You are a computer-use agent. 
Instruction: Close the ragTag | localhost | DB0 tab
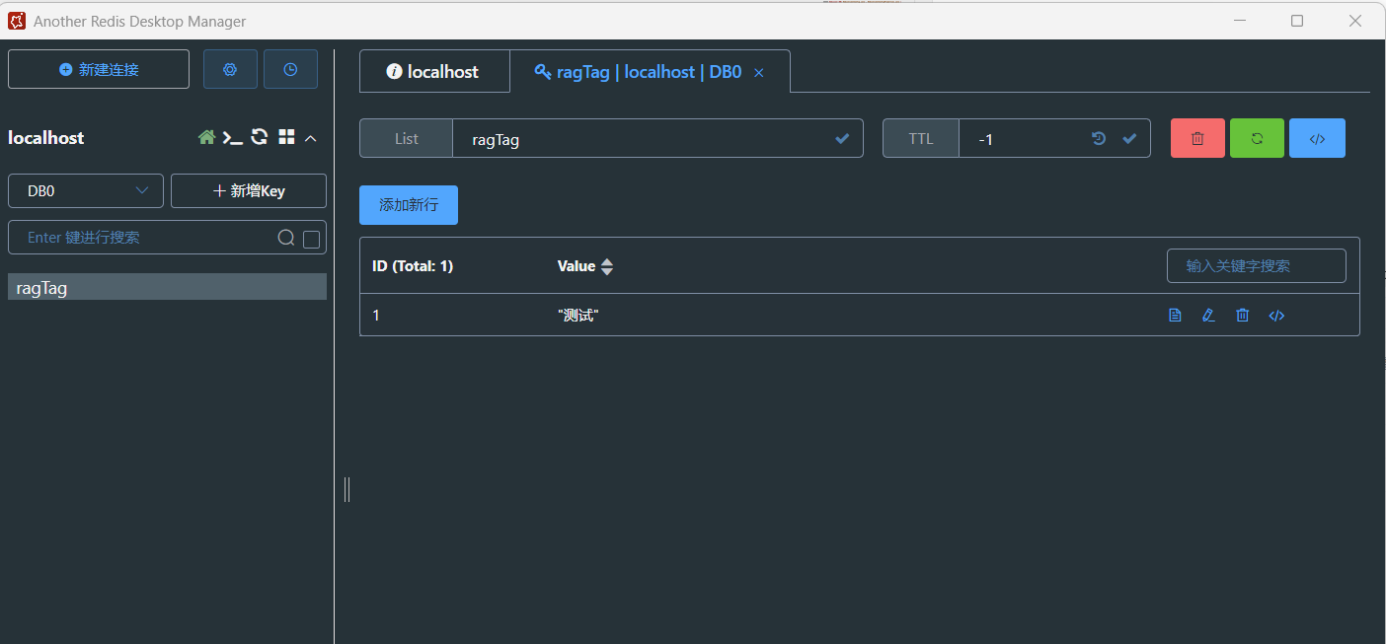759,73
